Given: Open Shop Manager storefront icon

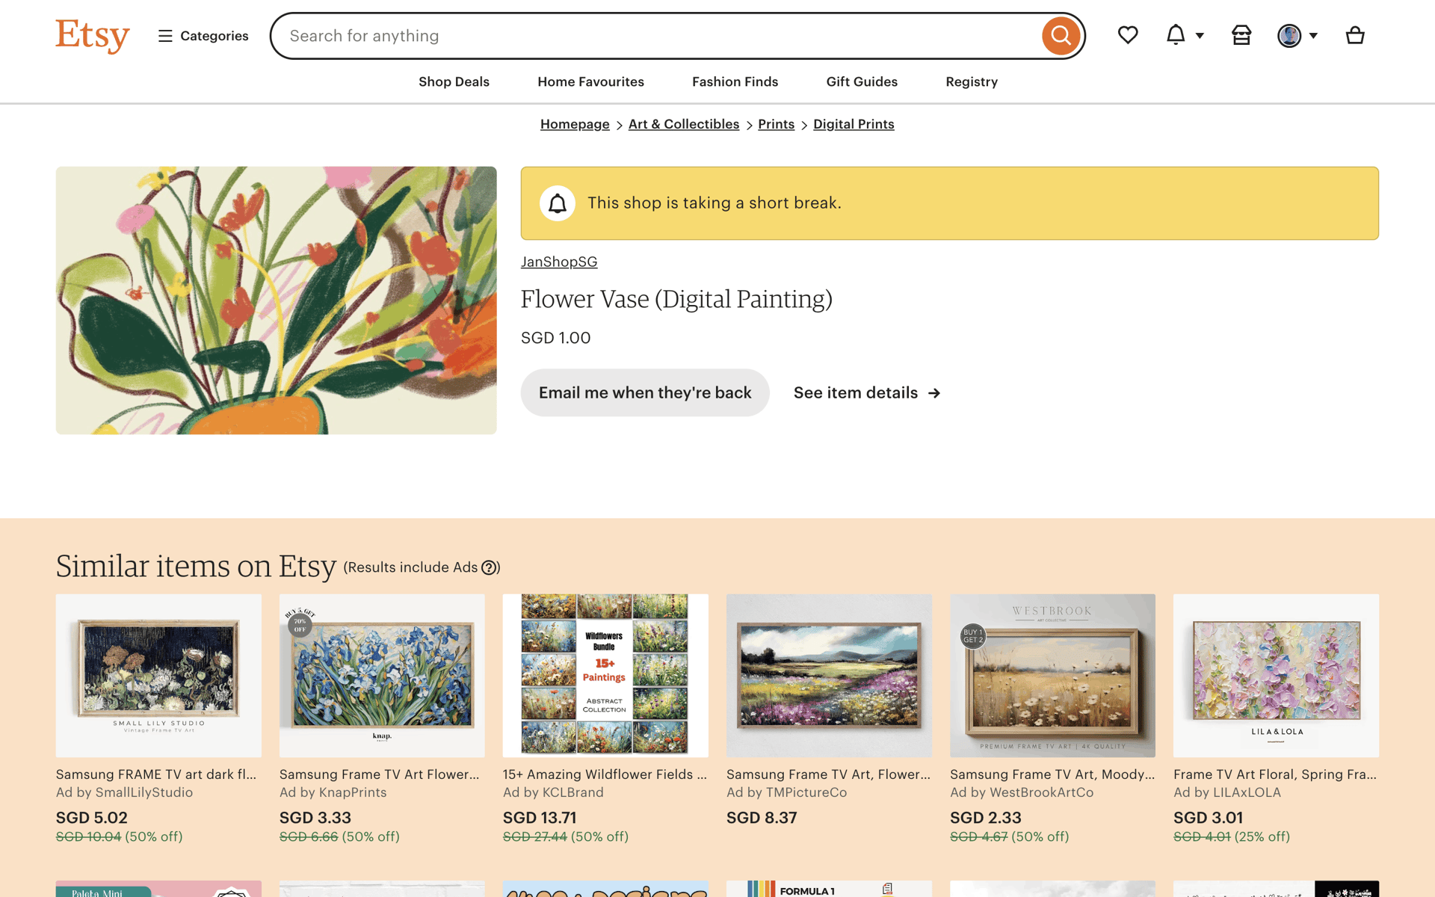Looking at the screenshot, I should (x=1241, y=35).
